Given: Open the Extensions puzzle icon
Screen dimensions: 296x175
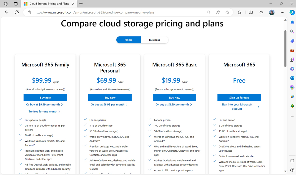Looking at the screenshot, I should (x=240, y=12).
